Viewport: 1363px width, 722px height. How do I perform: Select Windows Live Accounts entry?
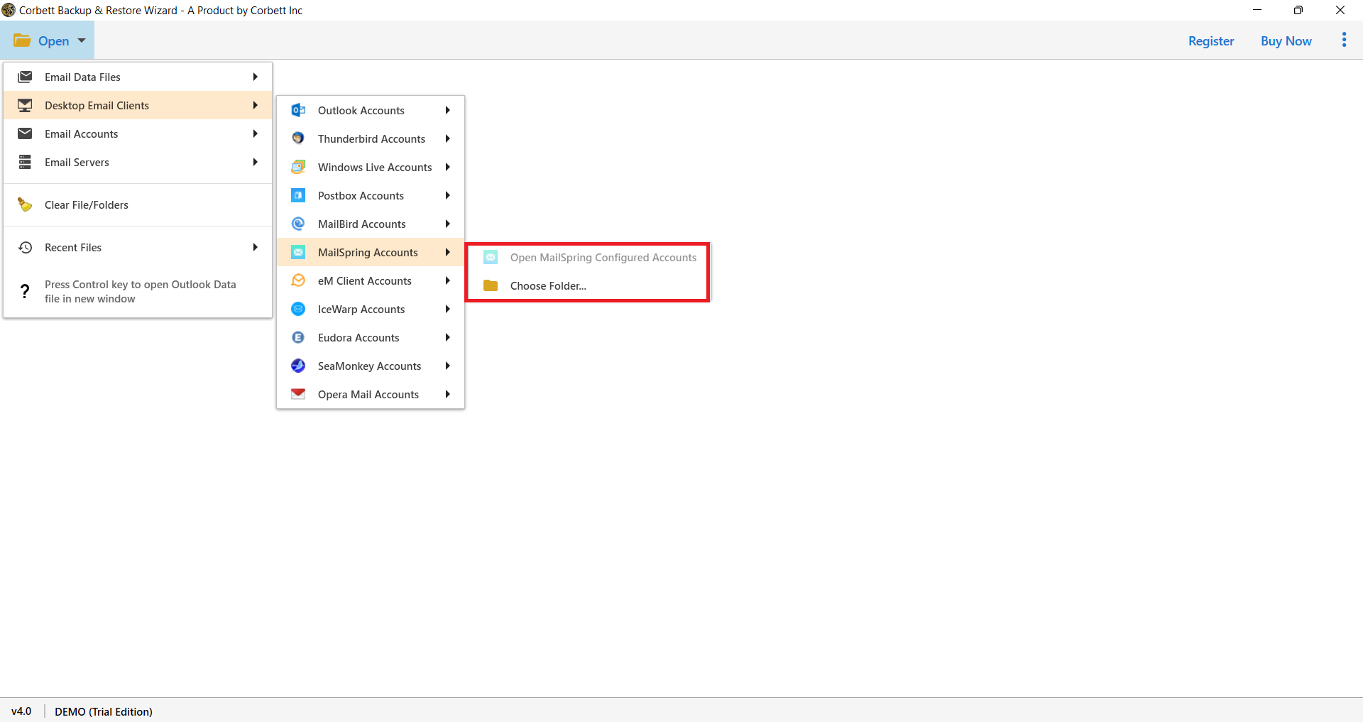[371, 167]
